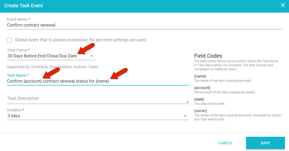This screenshot has height=151, width=289.
Task: Grab the Task Description resize handle
Action: tap(187, 102)
